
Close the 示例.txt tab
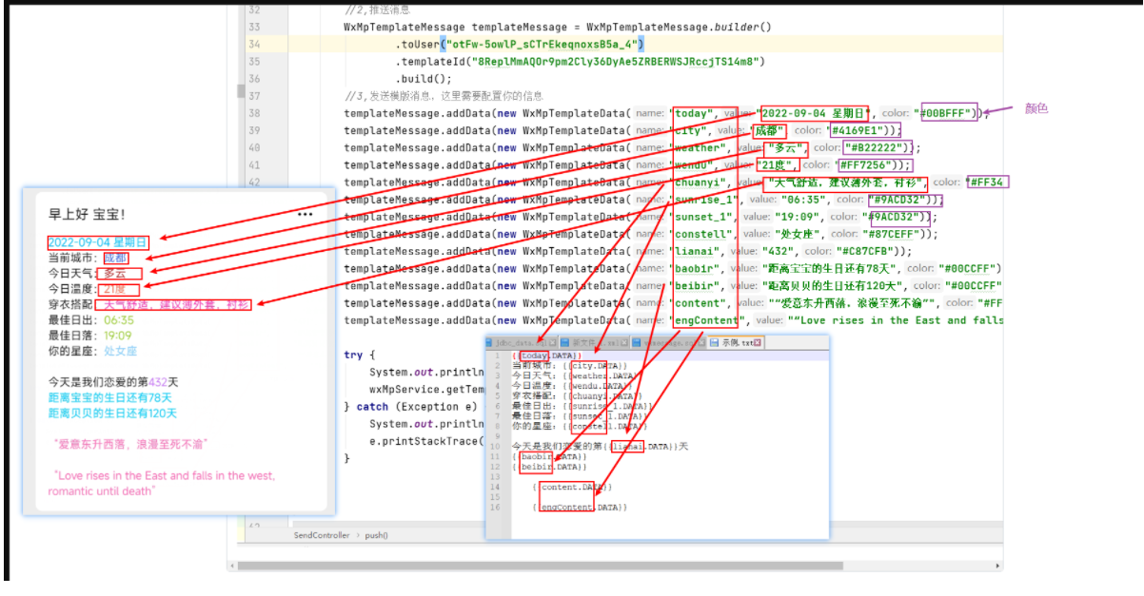757,342
